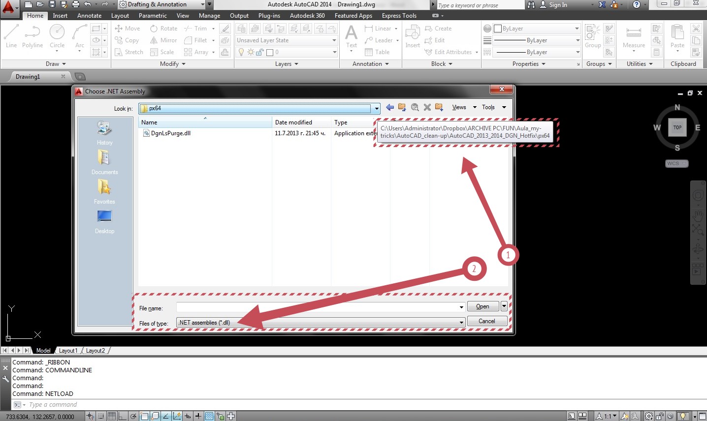Click the Plot printer icon
The width and height of the screenshot is (707, 421).
(x=75, y=4)
